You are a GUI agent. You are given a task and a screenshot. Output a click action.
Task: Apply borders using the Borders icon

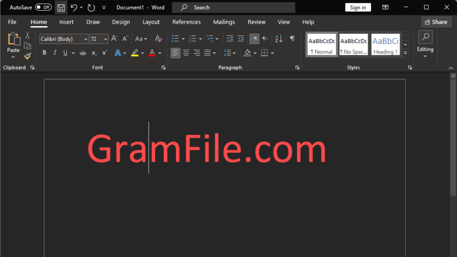click(x=264, y=53)
